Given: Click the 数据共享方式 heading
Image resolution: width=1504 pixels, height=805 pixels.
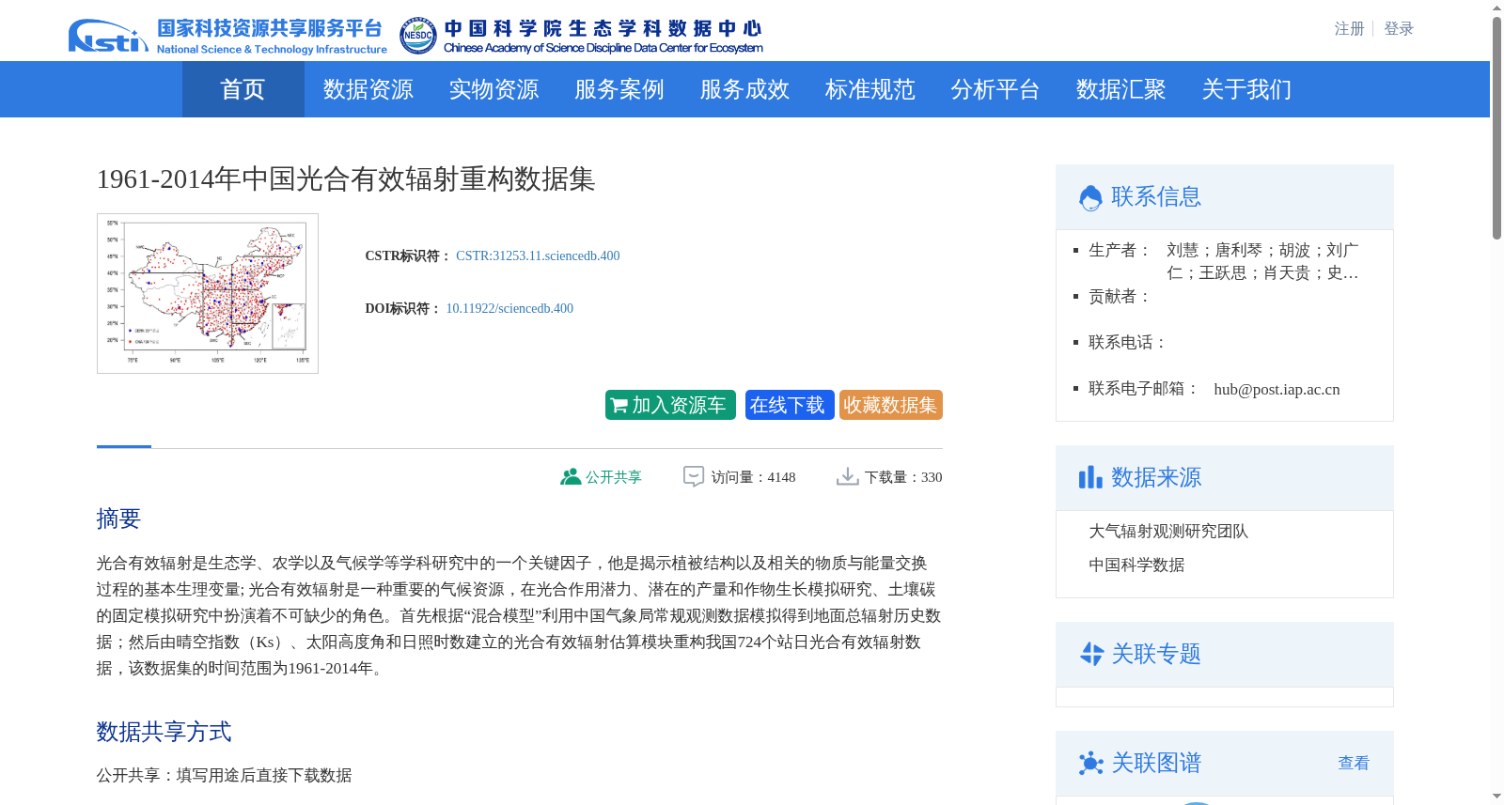Looking at the screenshot, I should [x=164, y=732].
